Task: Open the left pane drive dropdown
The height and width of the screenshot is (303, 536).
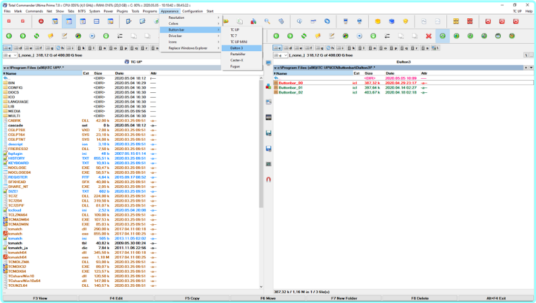Action: point(9,55)
